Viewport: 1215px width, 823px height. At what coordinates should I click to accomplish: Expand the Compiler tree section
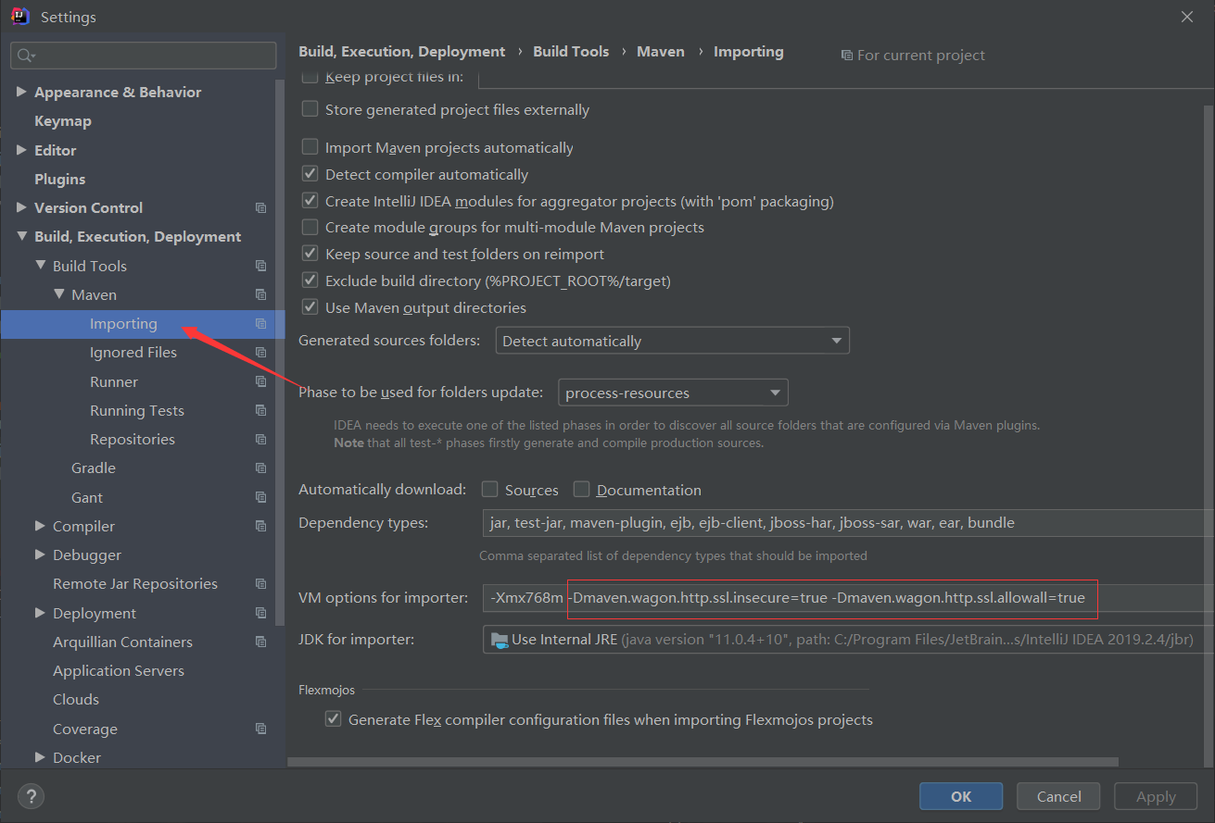(x=39, y=526)
